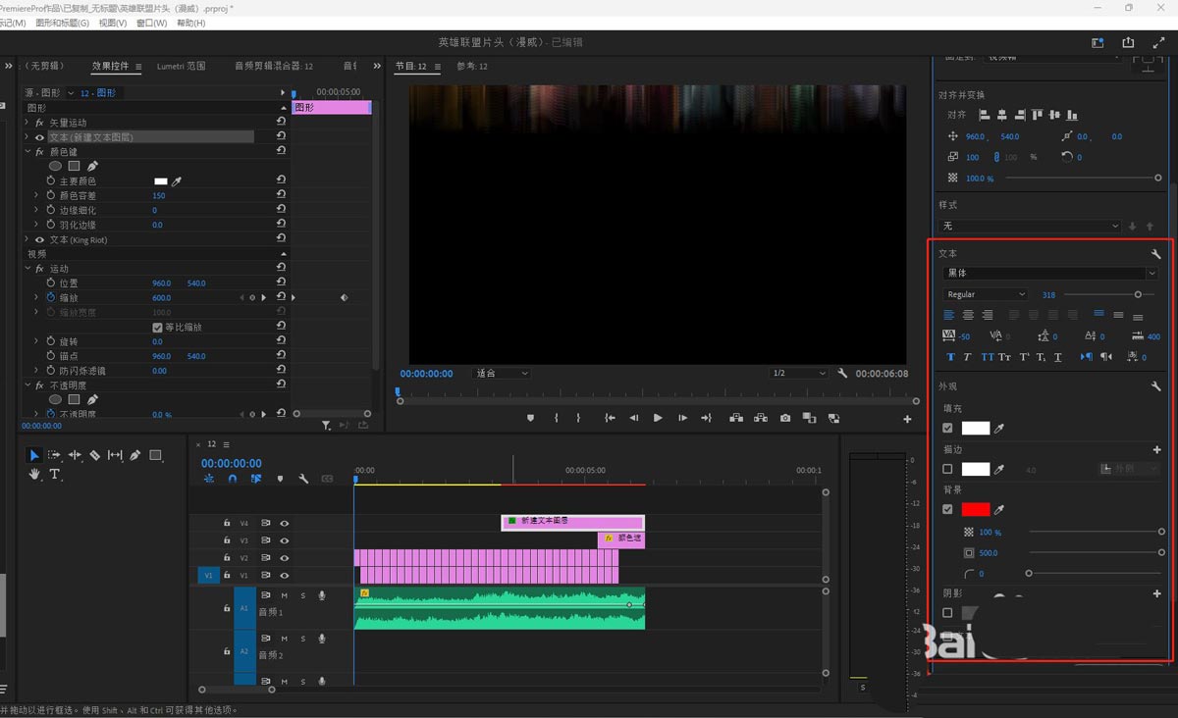Apply faux bold text style

(949, 357)
